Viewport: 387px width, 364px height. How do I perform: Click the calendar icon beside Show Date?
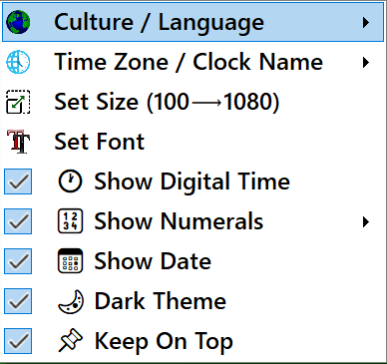coord(70,261)
